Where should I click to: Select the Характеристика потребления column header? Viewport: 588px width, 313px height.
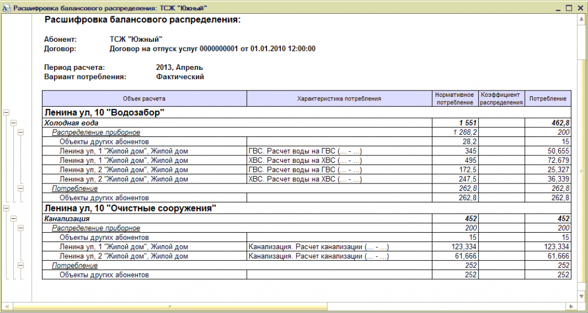[339, 99]
